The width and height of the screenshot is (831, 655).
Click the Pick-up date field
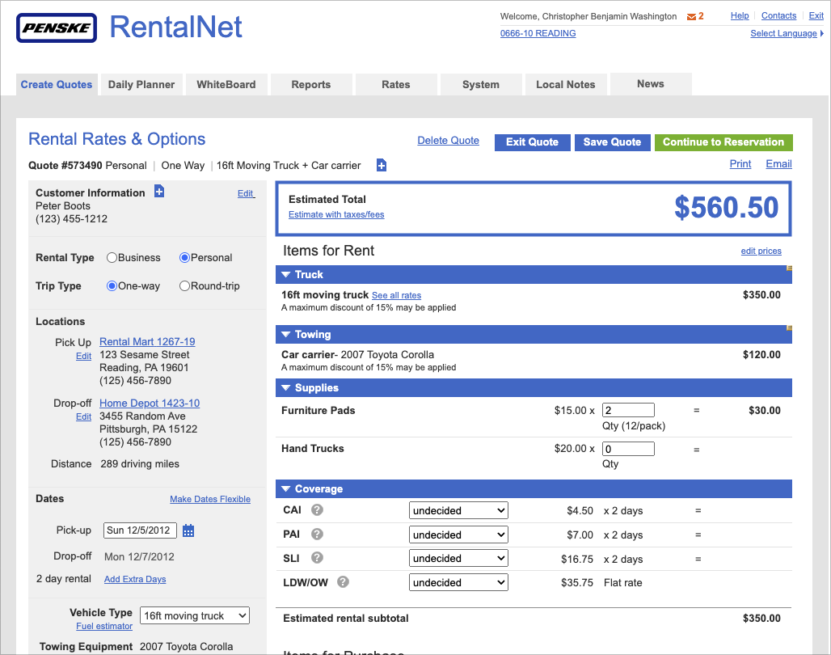click(x=140, y=530)
